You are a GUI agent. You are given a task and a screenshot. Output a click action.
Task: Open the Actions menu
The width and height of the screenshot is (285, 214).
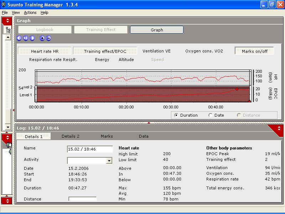tap(30, 12)
